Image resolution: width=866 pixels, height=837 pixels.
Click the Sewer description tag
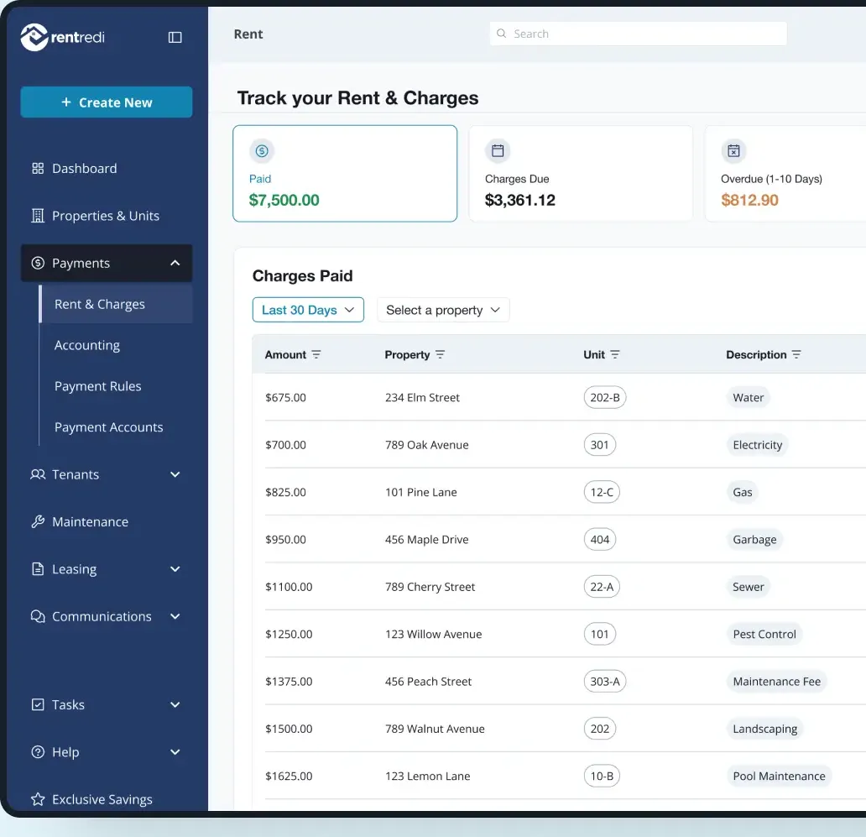click(748, 587)
